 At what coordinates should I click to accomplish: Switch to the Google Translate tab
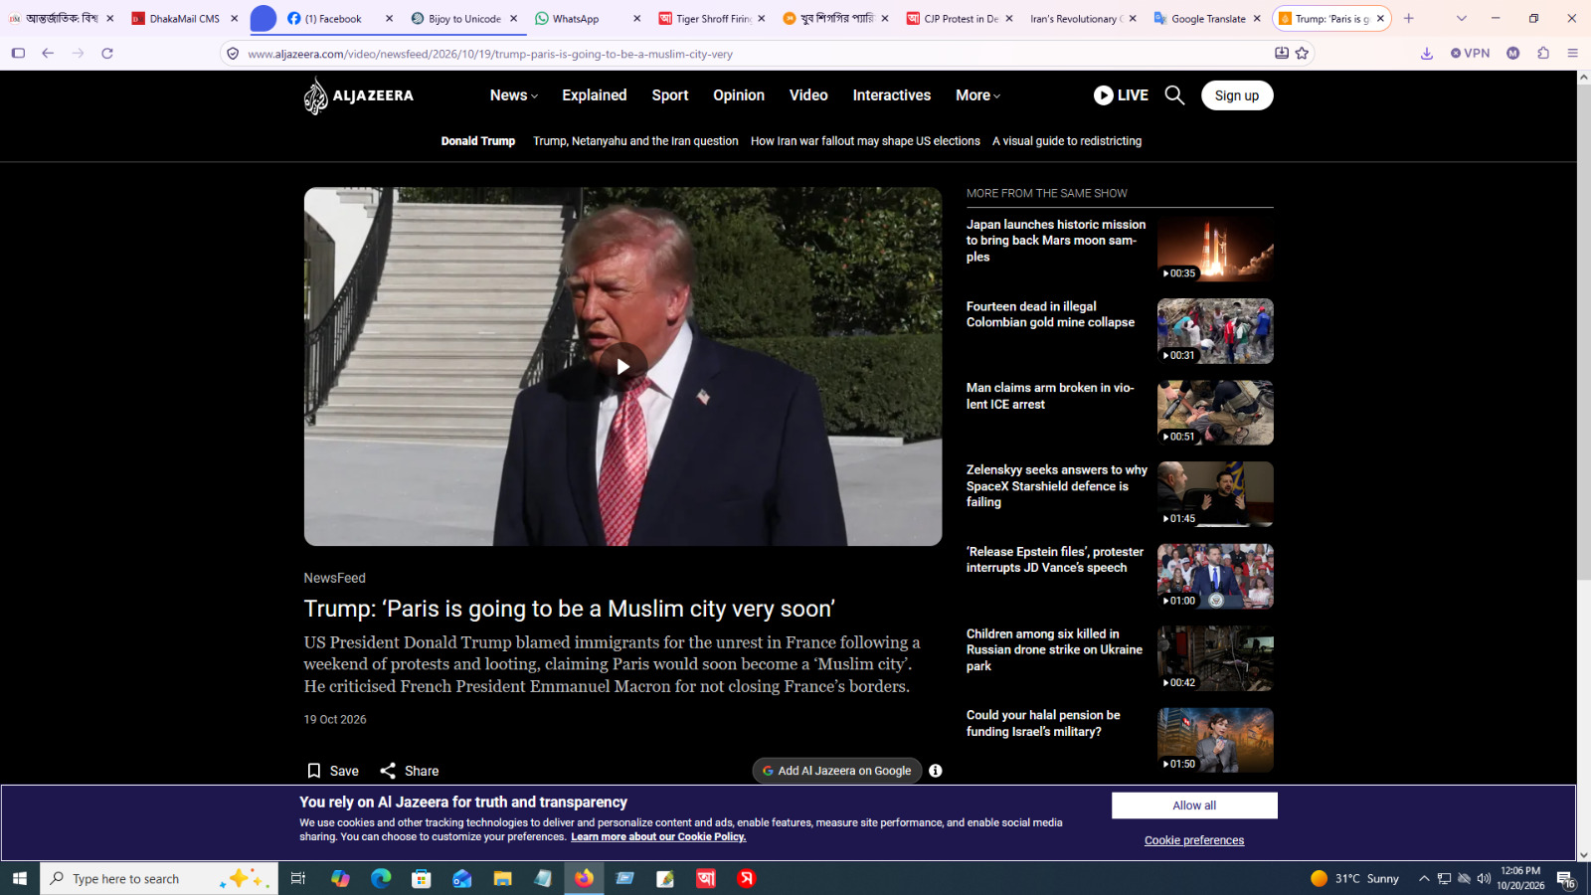(1208, 18)
